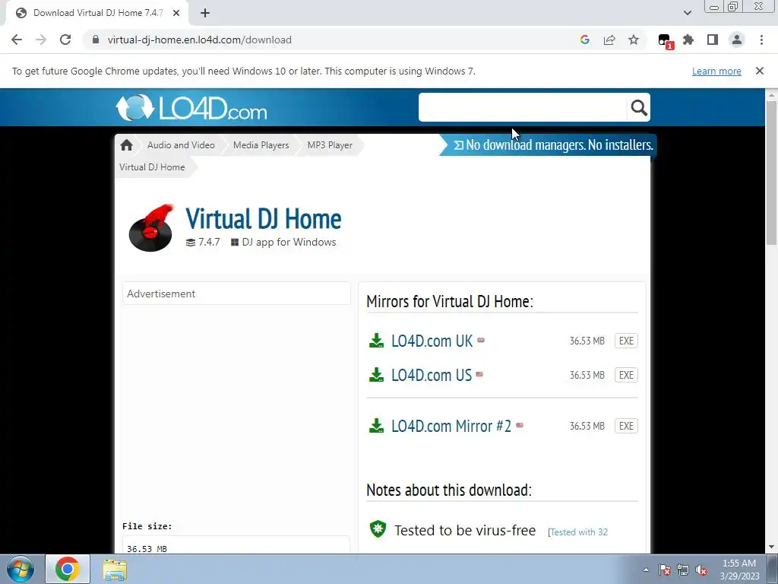Viewport: 778px width, 584px height.
Task: Open MP3 Player breadcrumb
Action: tap(330, 145)
